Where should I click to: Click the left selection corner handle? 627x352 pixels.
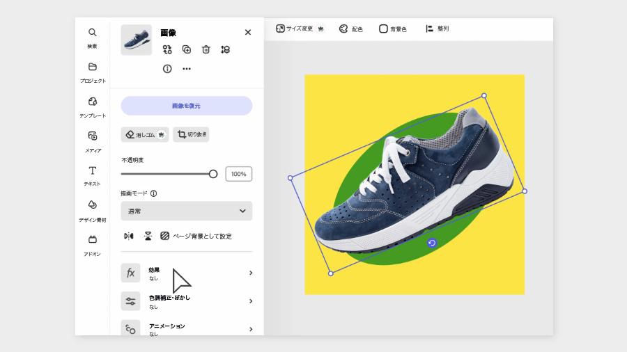(x=291, y=178)
